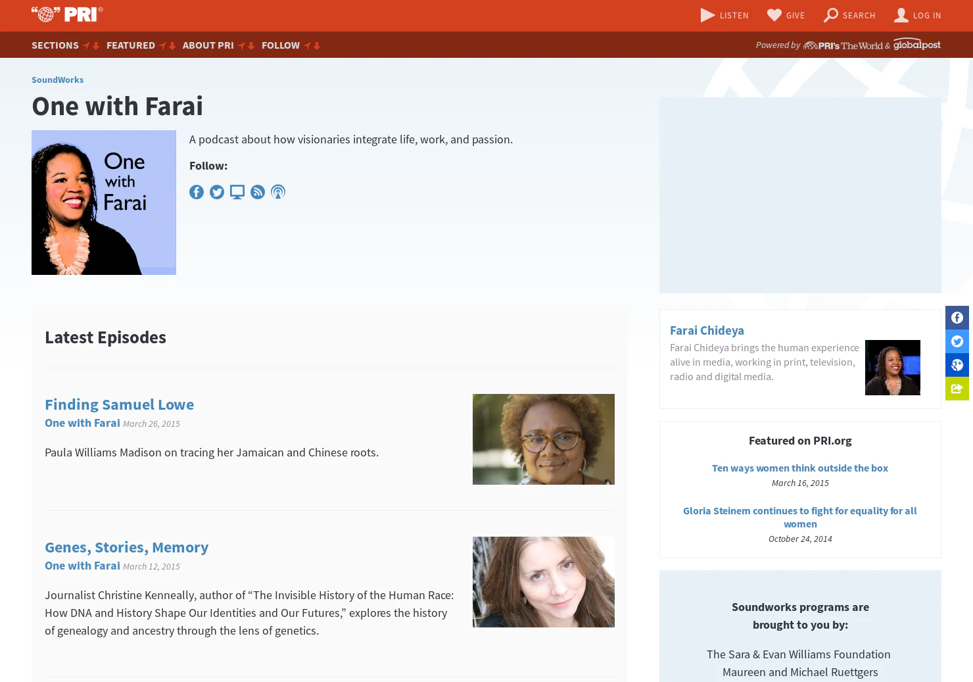Open the Genes, Stories, Memory episode
Image resolution: width=973 pixels, height=682 pixels.
coord(126,547)
